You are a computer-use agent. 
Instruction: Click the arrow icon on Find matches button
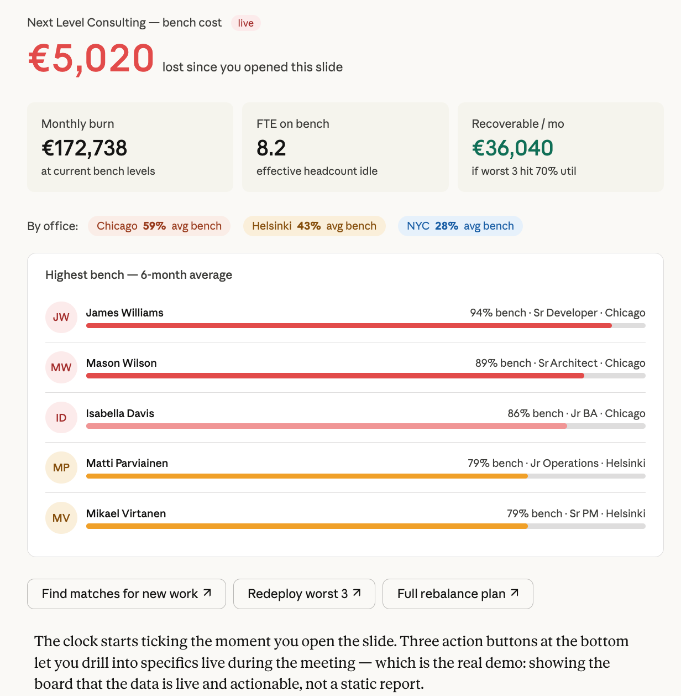coord(207,593)
